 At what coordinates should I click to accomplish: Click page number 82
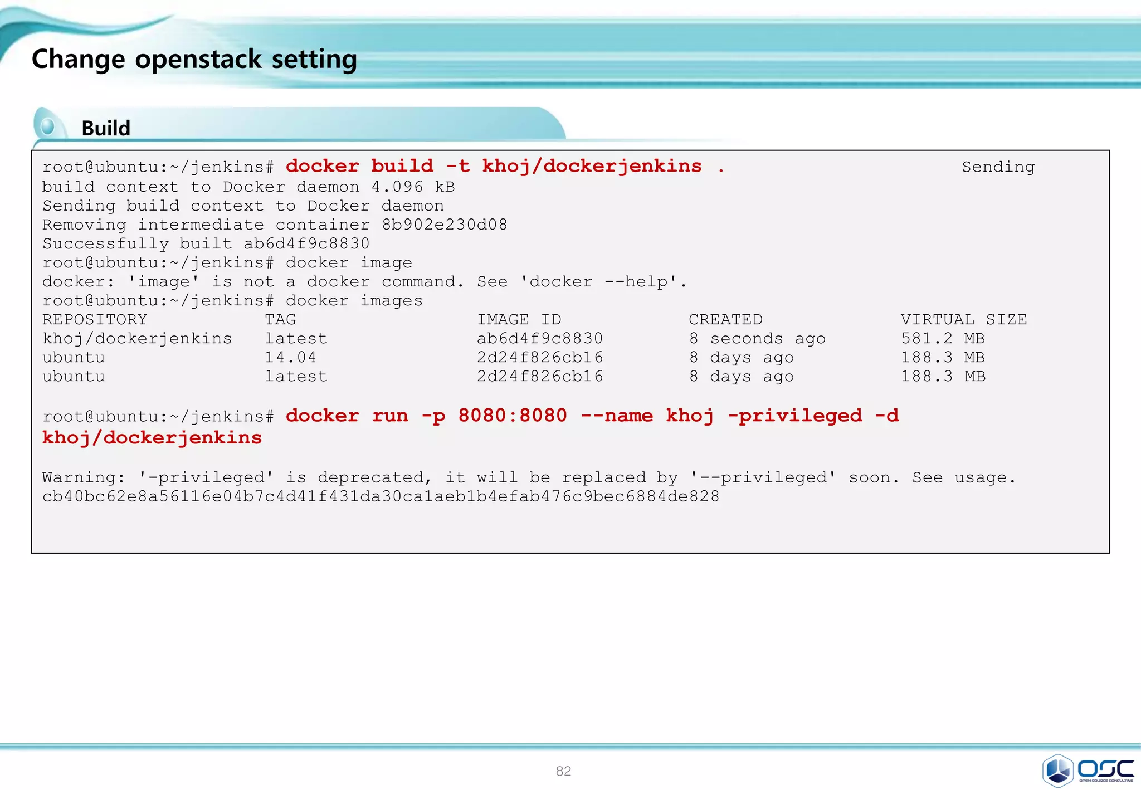[563, 771]
